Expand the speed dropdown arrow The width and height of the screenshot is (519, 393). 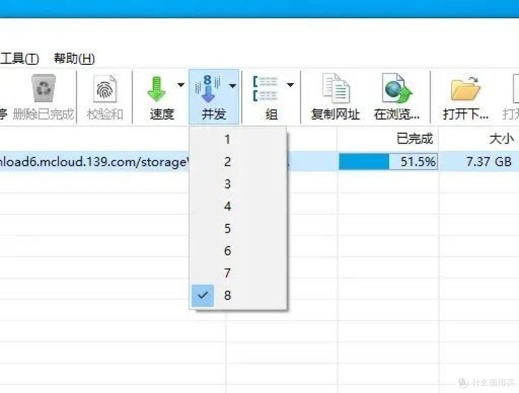(x=181, y=85)
